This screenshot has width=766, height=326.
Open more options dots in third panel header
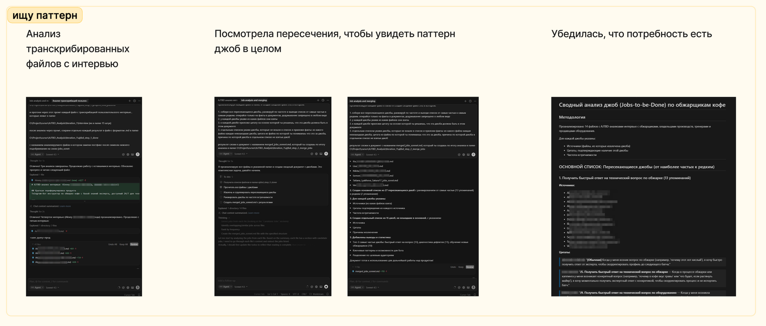coord(475,101)
